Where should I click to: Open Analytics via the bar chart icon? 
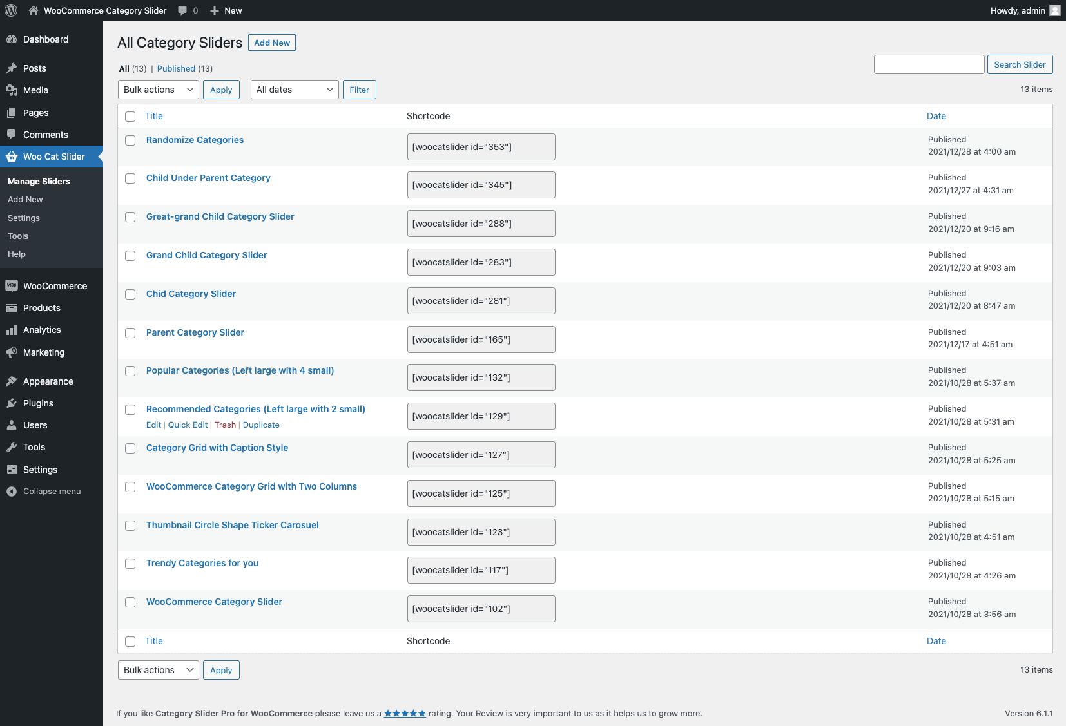coord(12,330)
